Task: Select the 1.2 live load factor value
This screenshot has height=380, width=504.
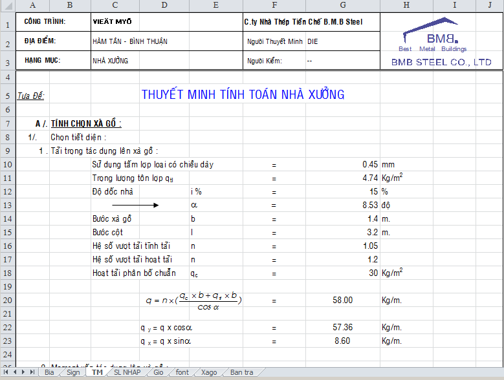Action: coord(343,259)
